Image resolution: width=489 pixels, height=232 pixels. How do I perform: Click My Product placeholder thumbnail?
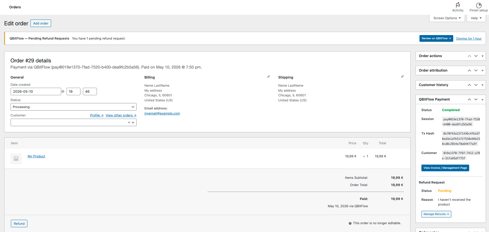(x=16, y=158)
